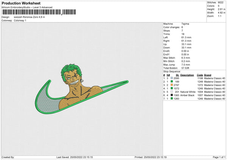Click the Zoom value "1:1"
Image resolution: width=227 pixels, height=160 pixels.
point(219,16)
